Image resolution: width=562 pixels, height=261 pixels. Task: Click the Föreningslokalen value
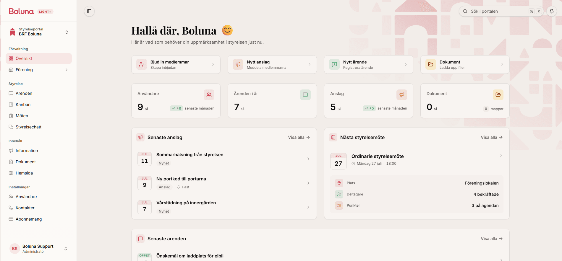tap(482, 183)
